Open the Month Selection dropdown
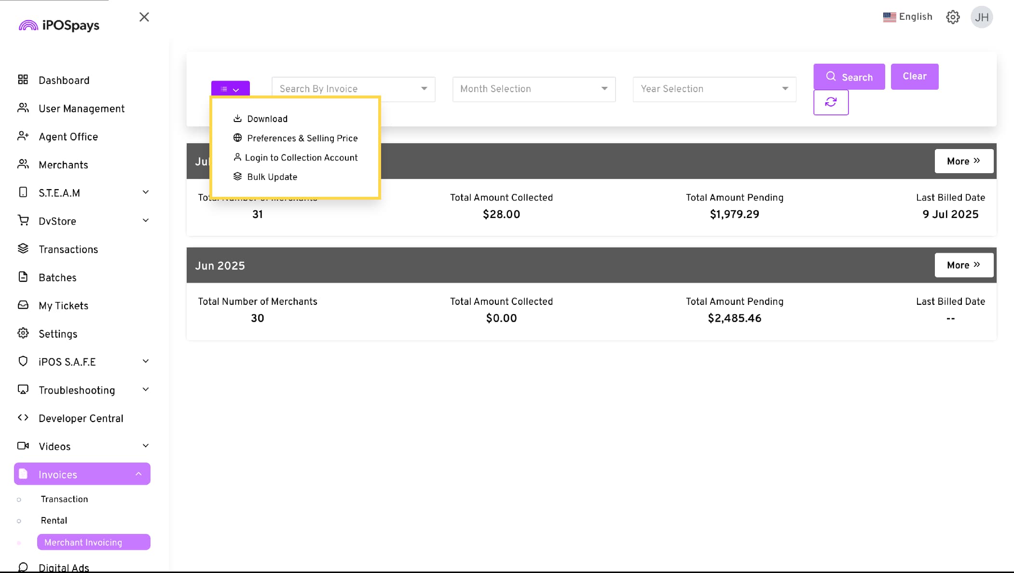The width and height of the screenshot is (1014, 573). [x=534, y=89]
